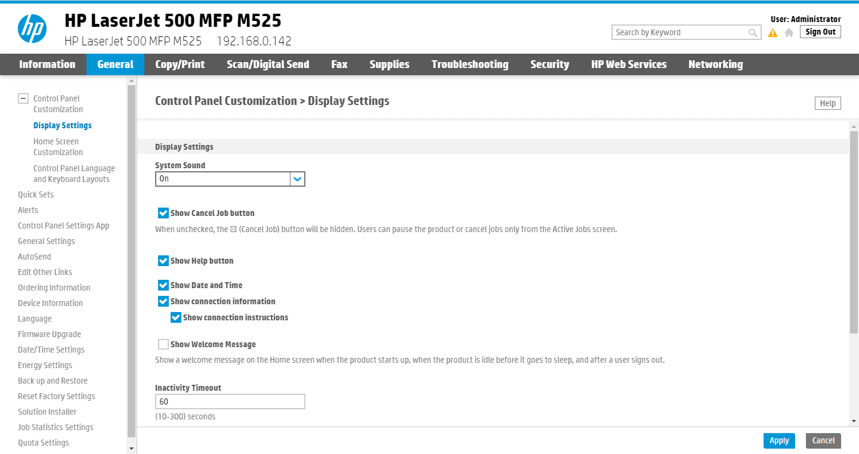859x454 pixels.
Task: Open Quick Sets in sidebar
Action: point(36,194)
